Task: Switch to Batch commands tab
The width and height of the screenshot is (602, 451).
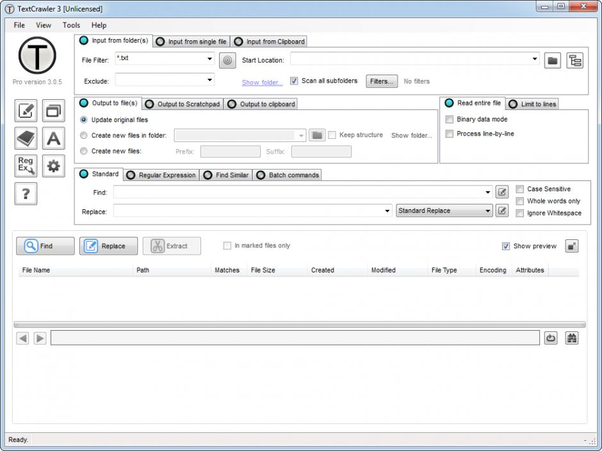Action: [x=288, y=175]
